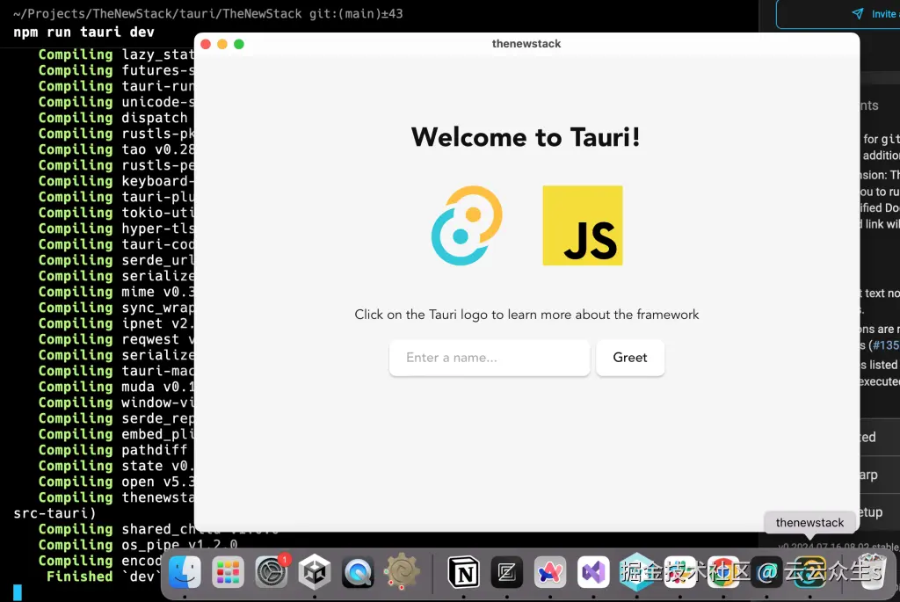Click the 'Compiling dispatch' terminal line
The image size is (900, 602).
113,118
